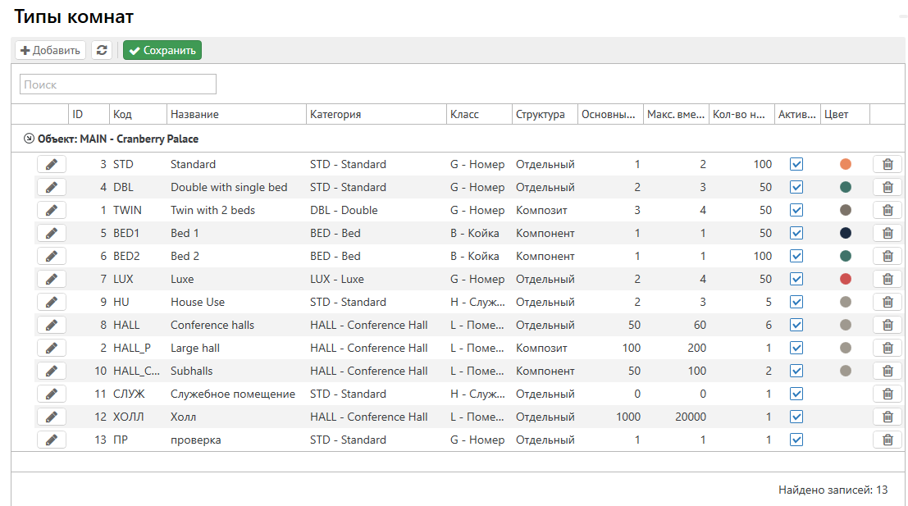This screenshot has width=908, height=506.
Task: Click pencil icon for the LUX Luxe row
Action: point(51,279)
